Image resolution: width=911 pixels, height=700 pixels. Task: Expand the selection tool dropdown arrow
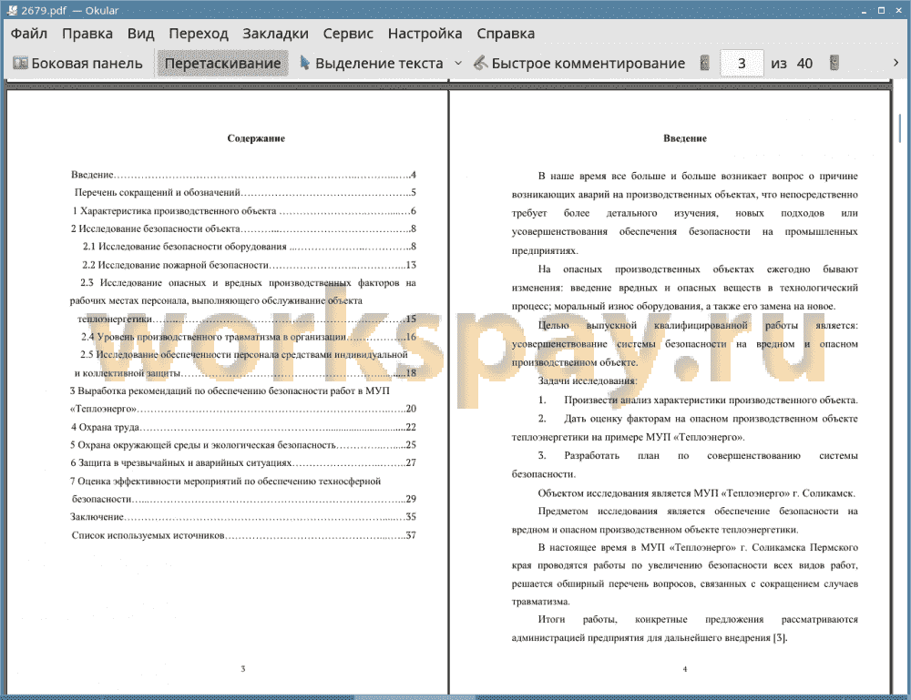point(458,64)
